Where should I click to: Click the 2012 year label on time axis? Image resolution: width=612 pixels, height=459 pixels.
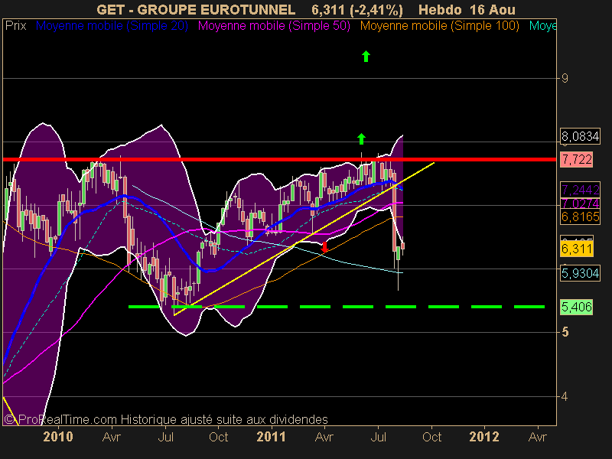(484, 436)
